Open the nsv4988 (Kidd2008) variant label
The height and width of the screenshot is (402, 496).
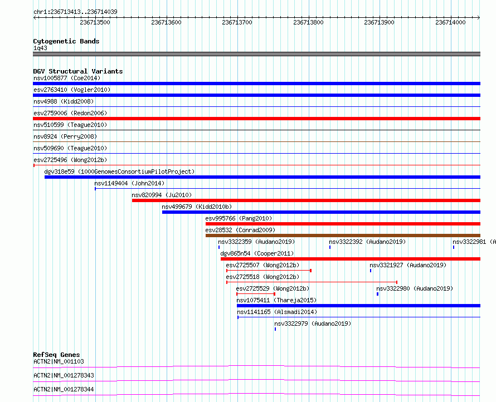(64, 101)
